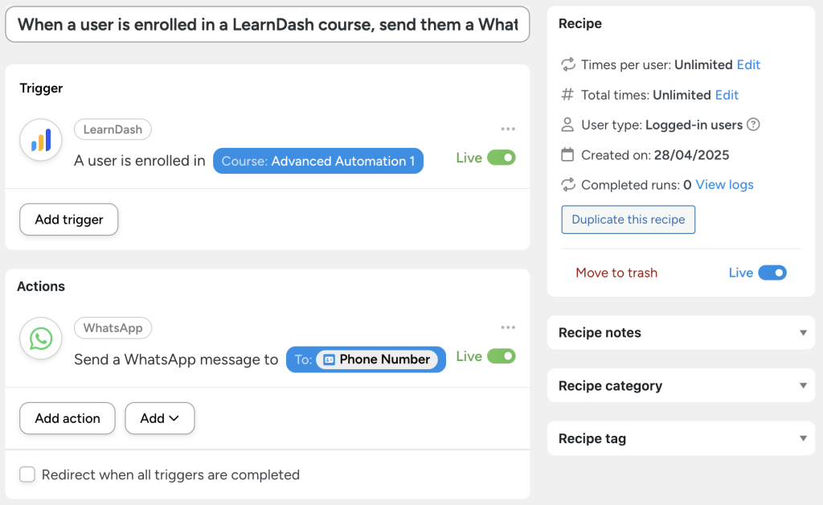The height and width of the screenshot is (505, 823).
Task: Click the hash icon beside Total times
Action: coord(568,95)
